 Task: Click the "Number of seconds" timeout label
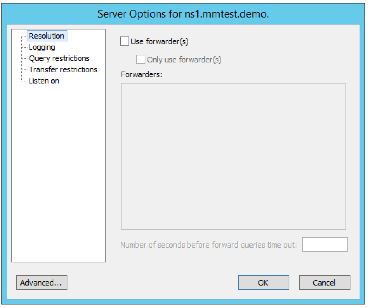[x=209, y=245]
